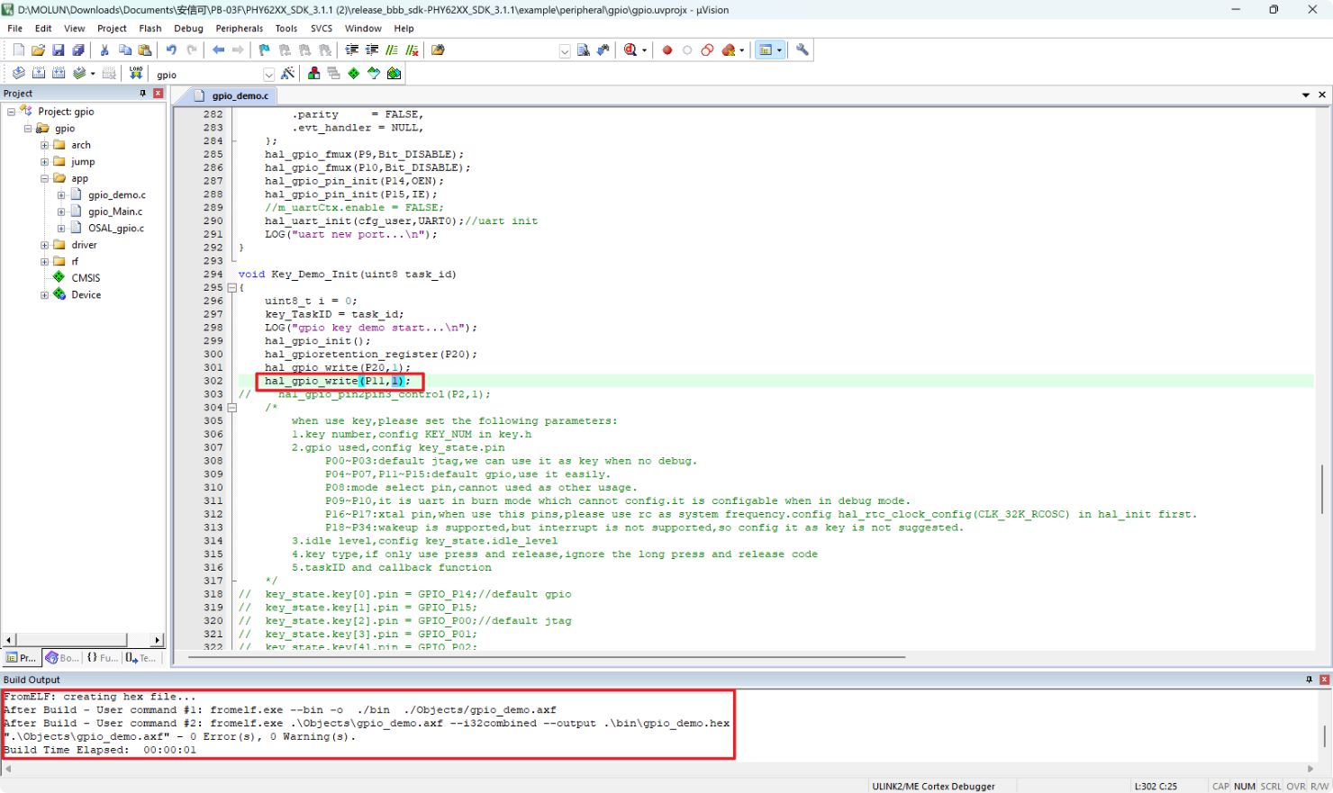Viewport: 1333px width, 793px height.
Task: Open the Edit menu
Action: point(43,29)
